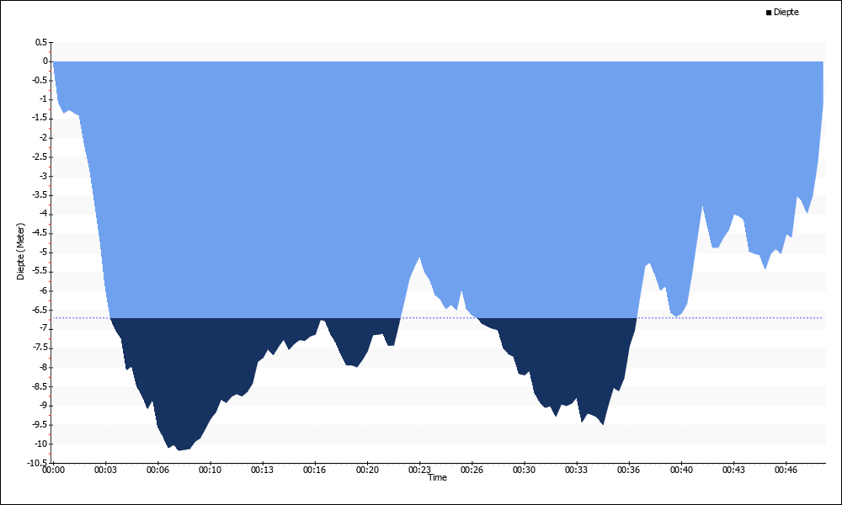Select the 00:06 time axis label
Image resolution: width=842 pixels, height=505 pixels.
tap(158, 470)
